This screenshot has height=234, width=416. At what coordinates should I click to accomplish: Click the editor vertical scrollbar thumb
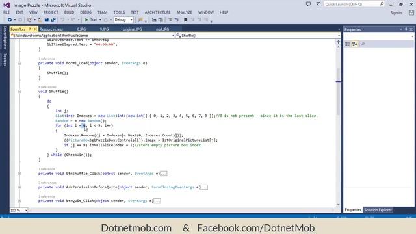pos(338,92)
